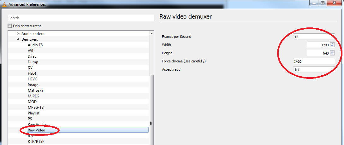Maximize the Advanced Preferences window

pos(322,3)
